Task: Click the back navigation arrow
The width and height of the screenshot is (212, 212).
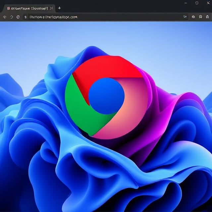Action: tap(5, 17)
